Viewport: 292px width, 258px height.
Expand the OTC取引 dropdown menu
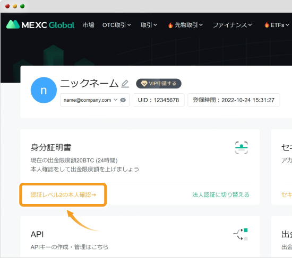pos(117,25)
